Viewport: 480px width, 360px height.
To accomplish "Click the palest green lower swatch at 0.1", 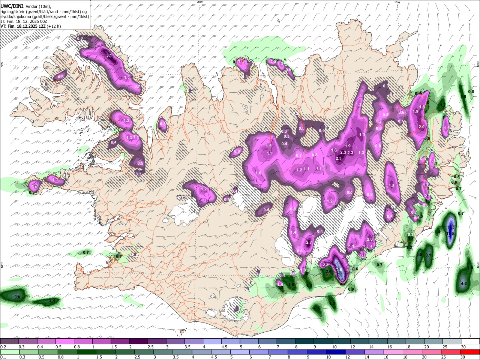I will (9, 352).
